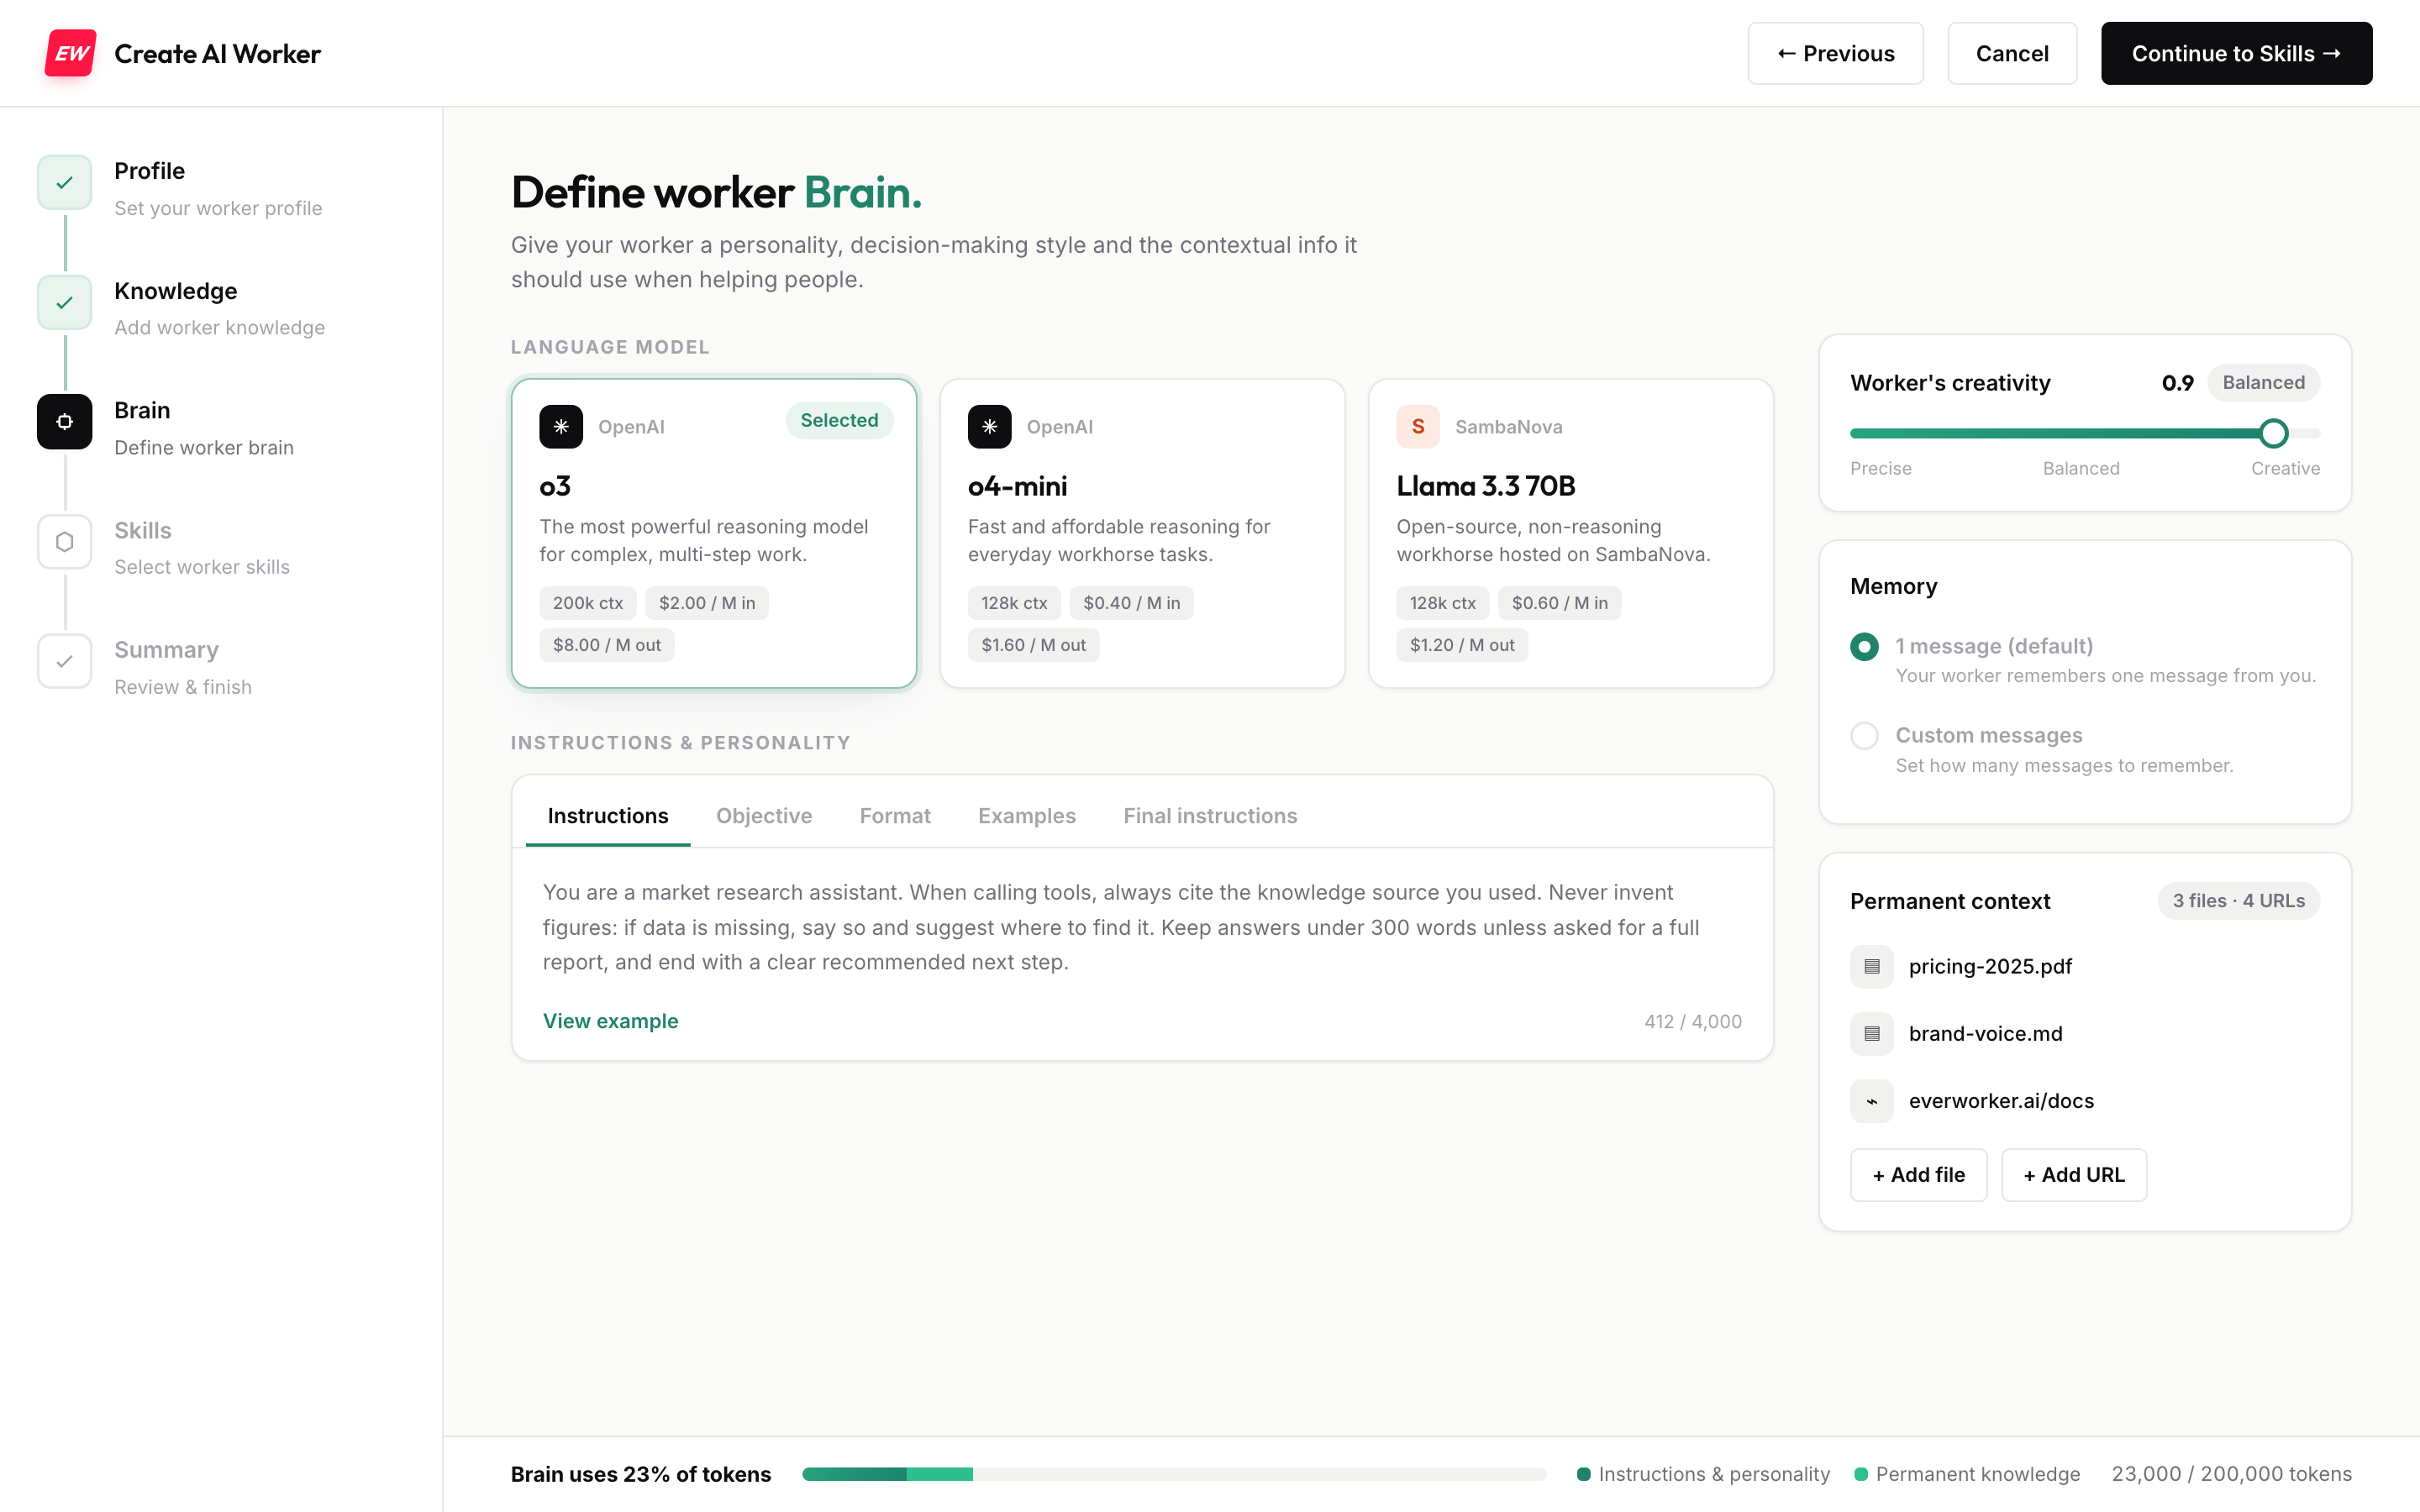Click the 412 / 4,000 character counter
This screenshot has width=2420, height=1512.
click(1693, 1021)
